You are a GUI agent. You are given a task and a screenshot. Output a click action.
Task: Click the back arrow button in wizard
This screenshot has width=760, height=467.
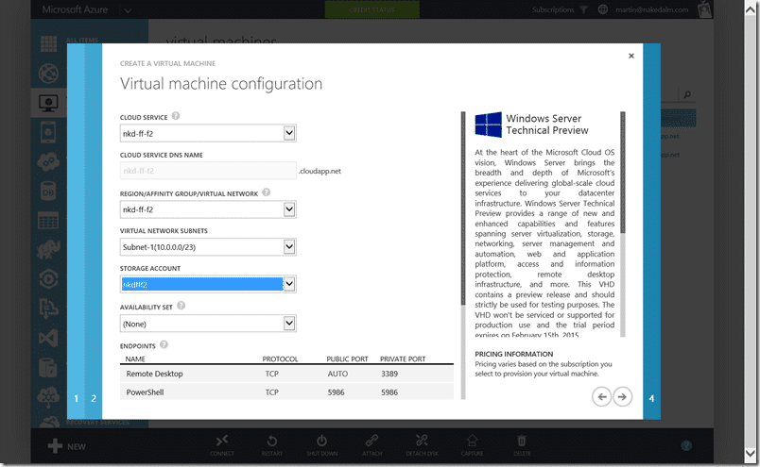(x=601, y=397)
